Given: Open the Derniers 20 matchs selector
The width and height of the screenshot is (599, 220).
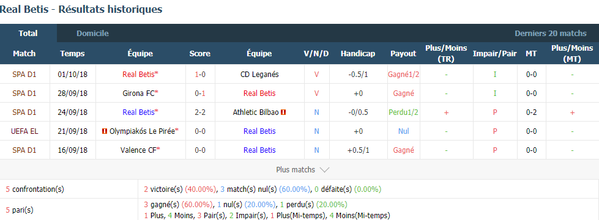Looking at the screenshot, I should [551, 33].
